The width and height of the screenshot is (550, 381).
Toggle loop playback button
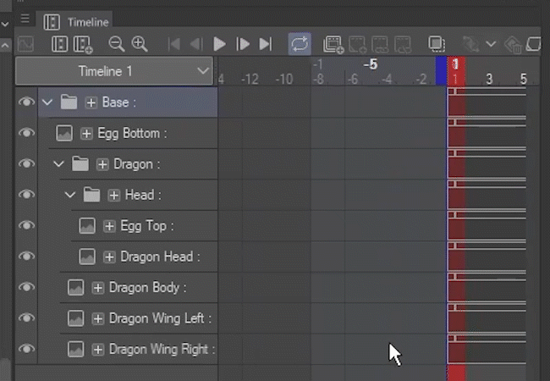pos(300,44)
